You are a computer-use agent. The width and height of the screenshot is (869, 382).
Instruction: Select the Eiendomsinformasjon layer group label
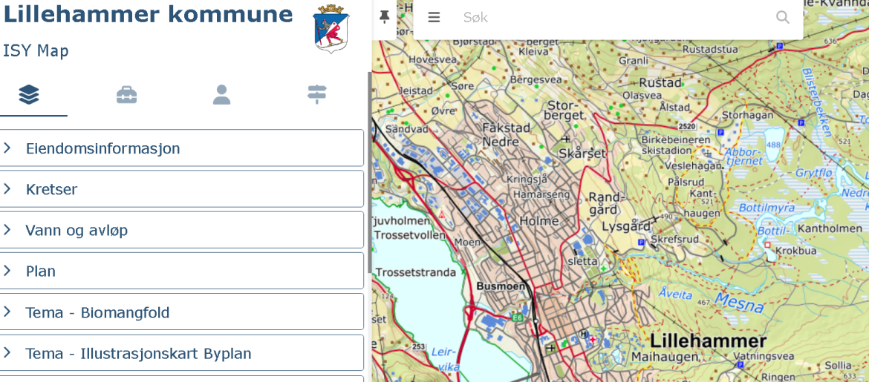(x=102, y=148)
